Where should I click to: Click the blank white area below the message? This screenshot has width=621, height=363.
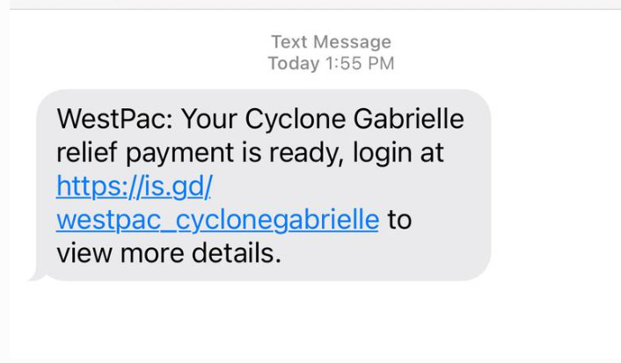[x=308, y=325]
